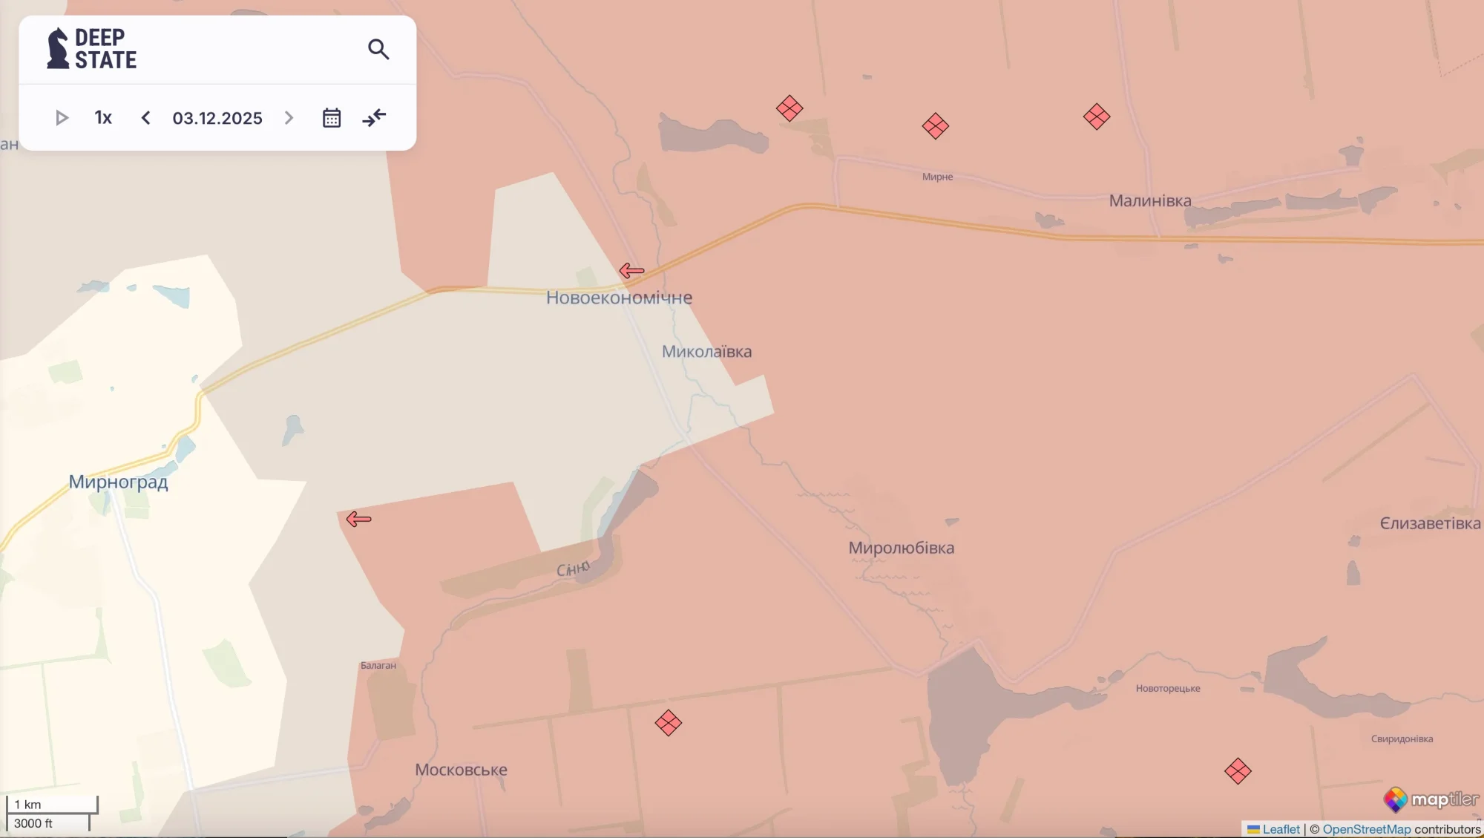Click the Мирноград city label
This screenshot has height=838, width=1484.
[119, 482]
